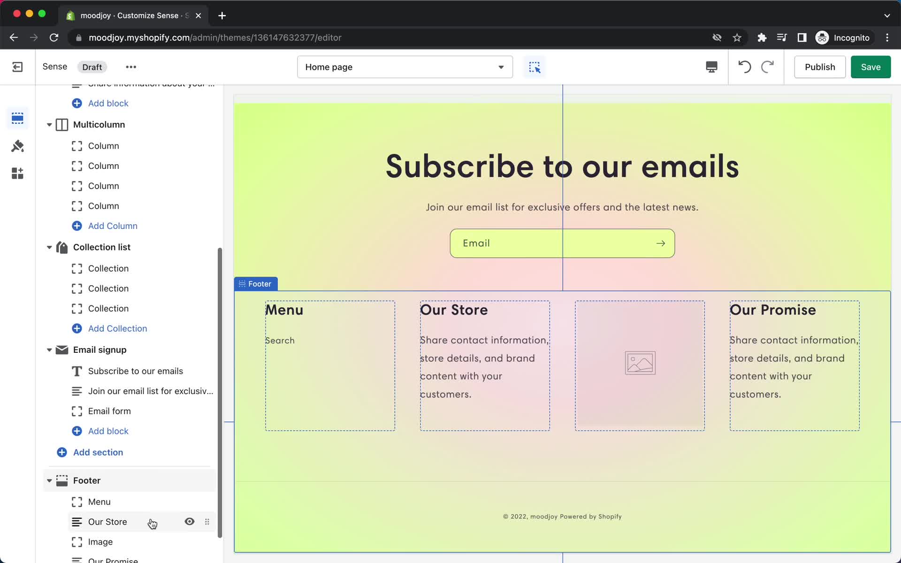Click the Image block under Footer
Image resolution: width=901 pixels, height=563 pixels.
coord(100,541)
